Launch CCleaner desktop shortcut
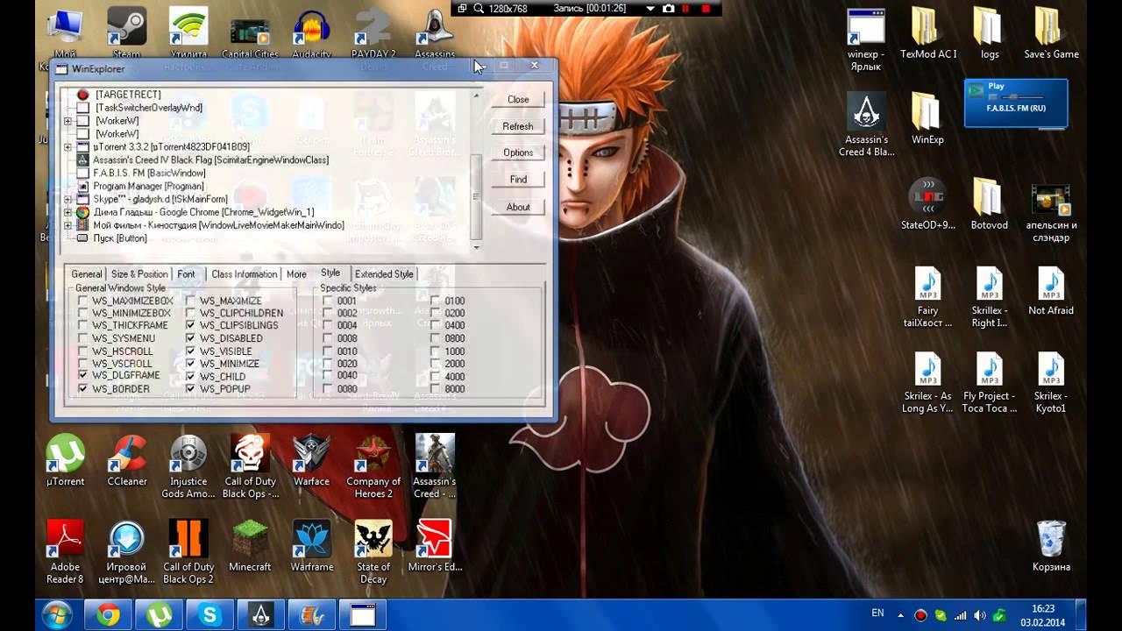The width and height of the screenshot is (1122, 631). (x=127, y=460)
